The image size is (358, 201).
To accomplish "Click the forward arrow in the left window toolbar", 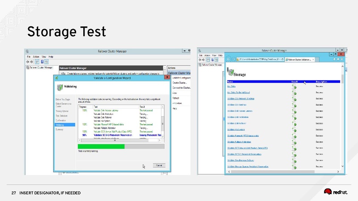I will click(x=32, y=62).
